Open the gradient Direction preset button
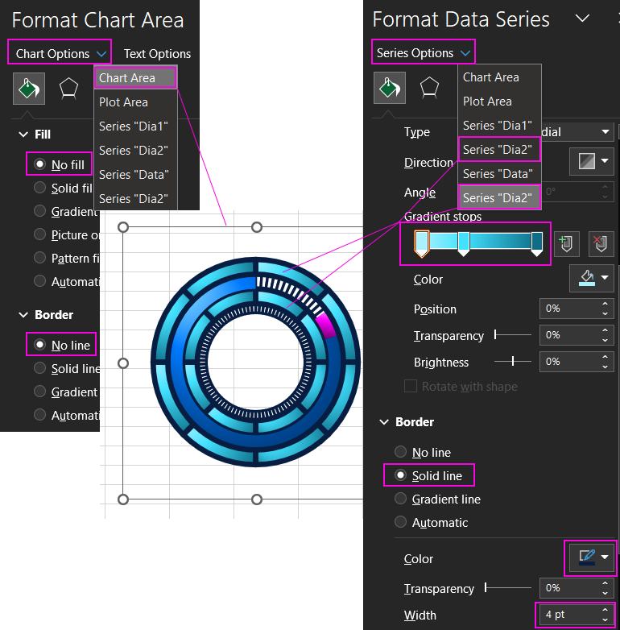 (592, 161)
